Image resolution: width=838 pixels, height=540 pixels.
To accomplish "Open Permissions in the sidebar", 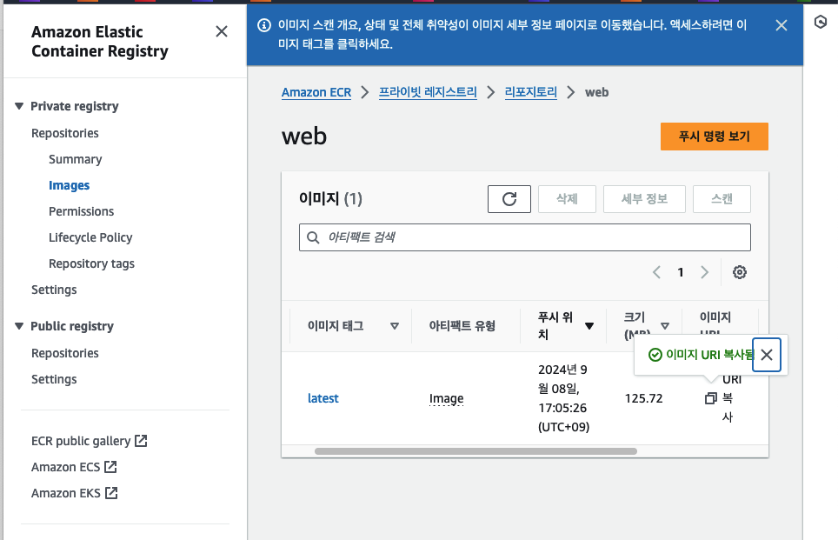I will 81,211.
